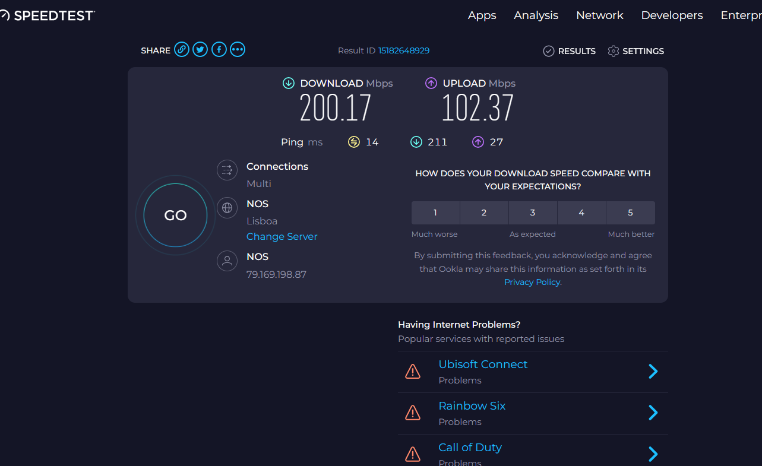Open the Enterprise menu

[x=741, y=15]
